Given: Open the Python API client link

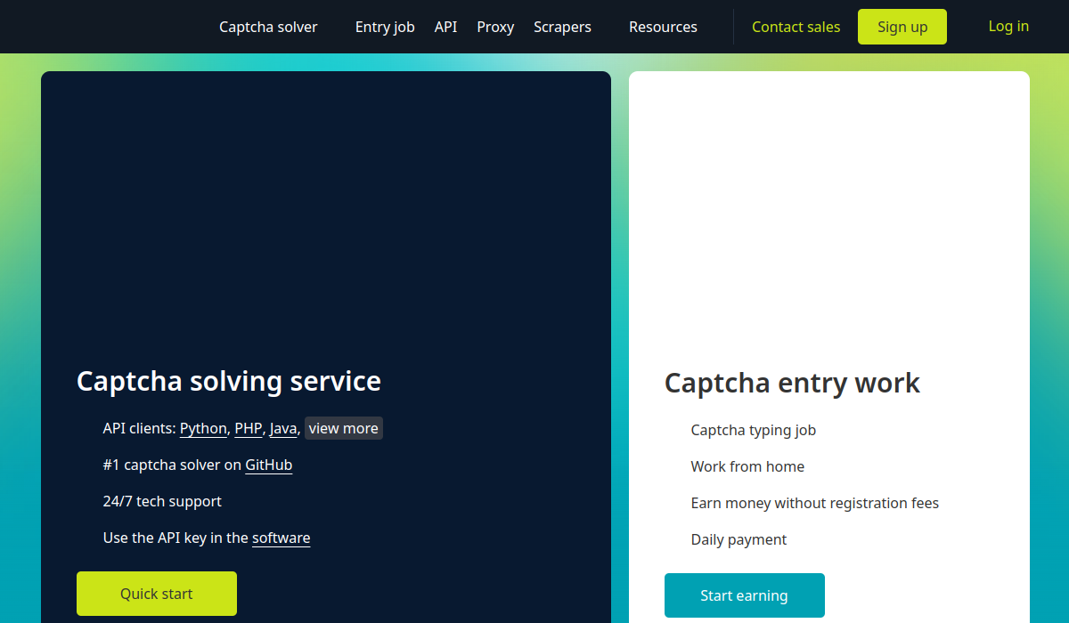Looking at the screenshot, I should tap(203, 428).
